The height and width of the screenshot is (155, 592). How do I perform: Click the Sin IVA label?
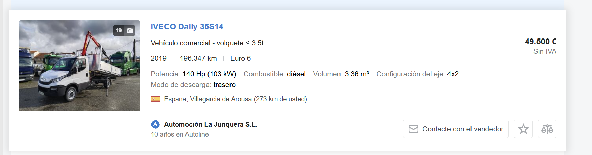pyautogui.click(x=545, y=51)
